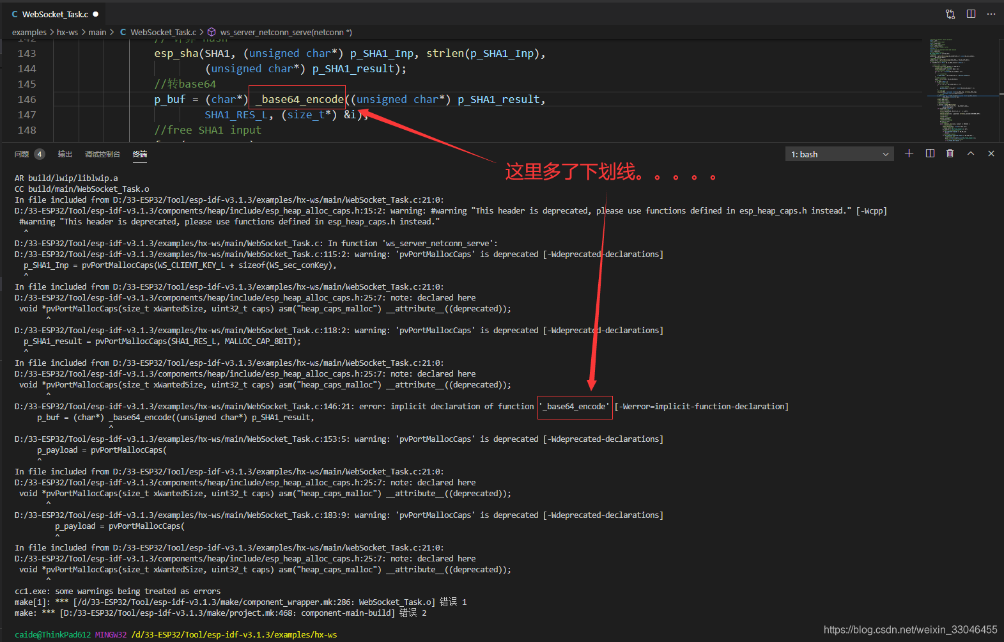Click 'CC build/main/WebSocket_Task.o' terminal line
The image size is (1004, 642).
(82, 189)
